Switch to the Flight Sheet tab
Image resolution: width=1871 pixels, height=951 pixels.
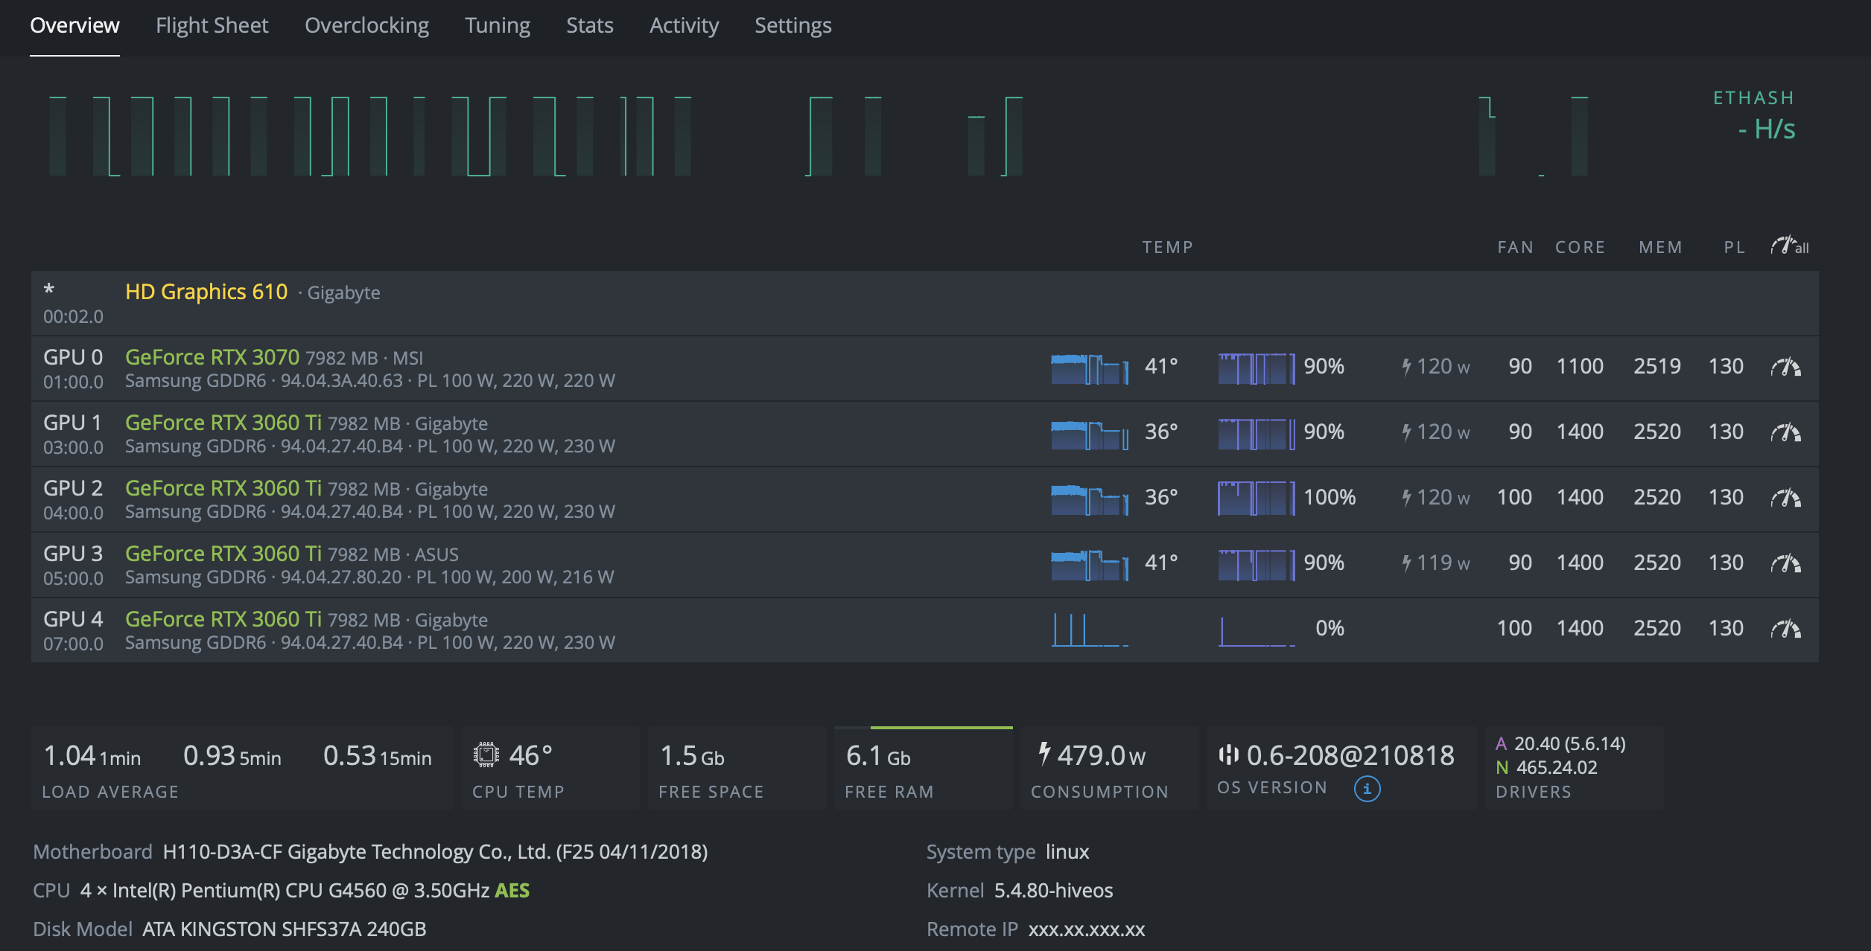[212, 26]
